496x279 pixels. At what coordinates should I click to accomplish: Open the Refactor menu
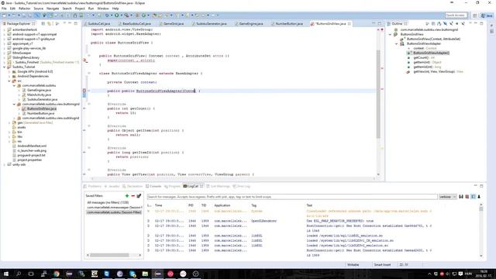[24, 9]
